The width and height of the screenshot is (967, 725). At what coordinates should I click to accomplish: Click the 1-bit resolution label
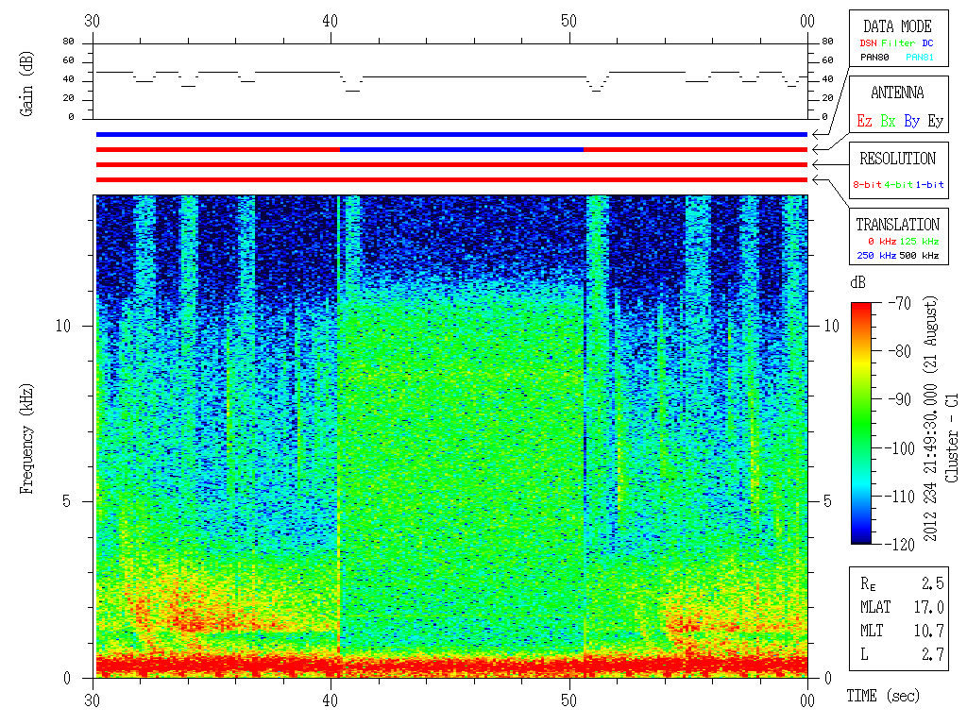tap(929, 184)
